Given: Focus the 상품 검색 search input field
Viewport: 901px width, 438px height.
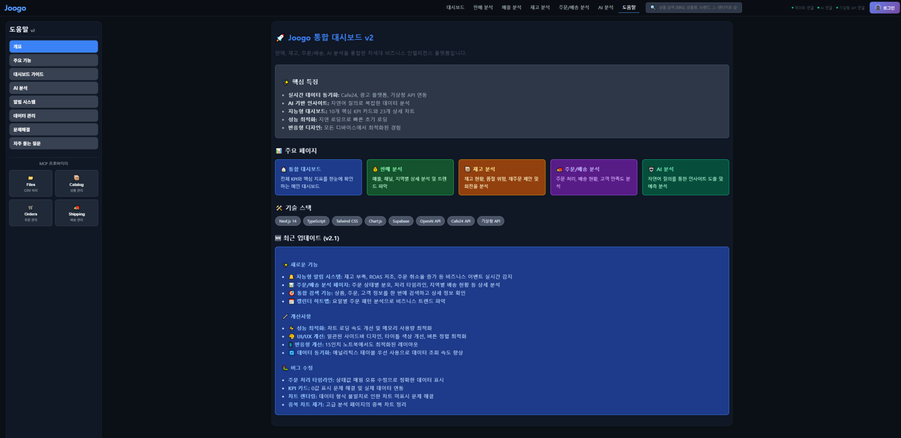Looking at the screenshot, I should click(694, 7).
